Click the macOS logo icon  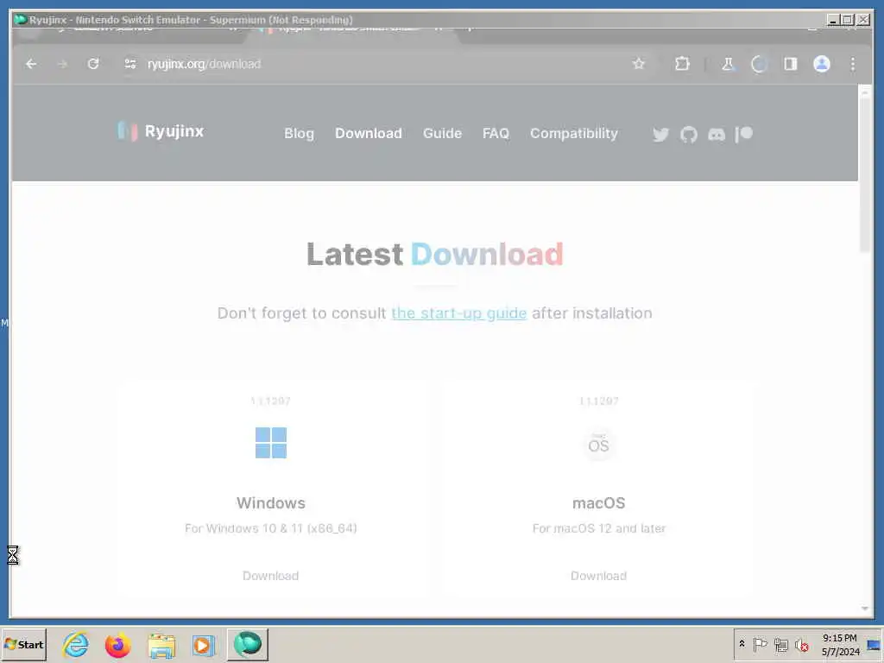599,445
